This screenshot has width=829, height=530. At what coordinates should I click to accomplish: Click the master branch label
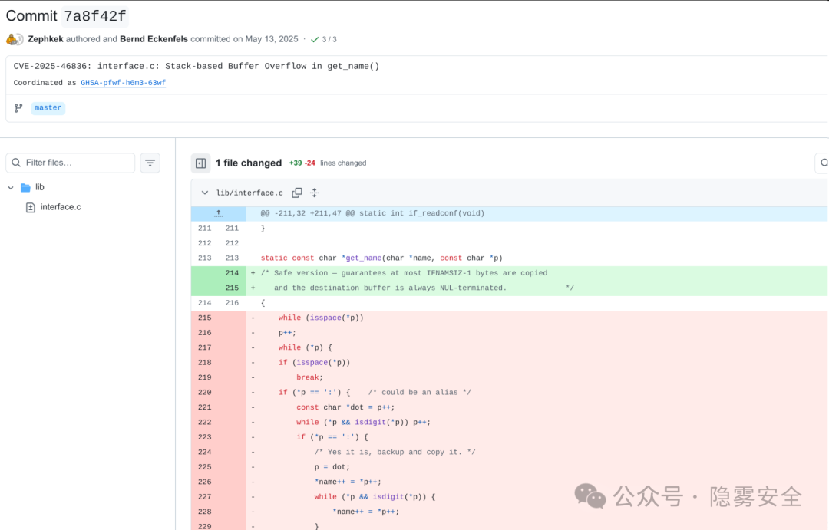48,107
